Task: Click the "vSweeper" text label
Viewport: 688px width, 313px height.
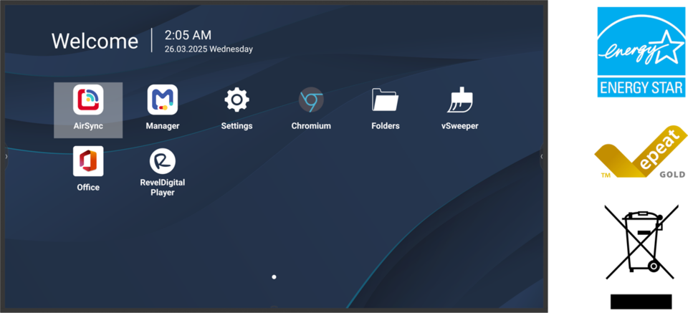Action: [x=459, y=126]
